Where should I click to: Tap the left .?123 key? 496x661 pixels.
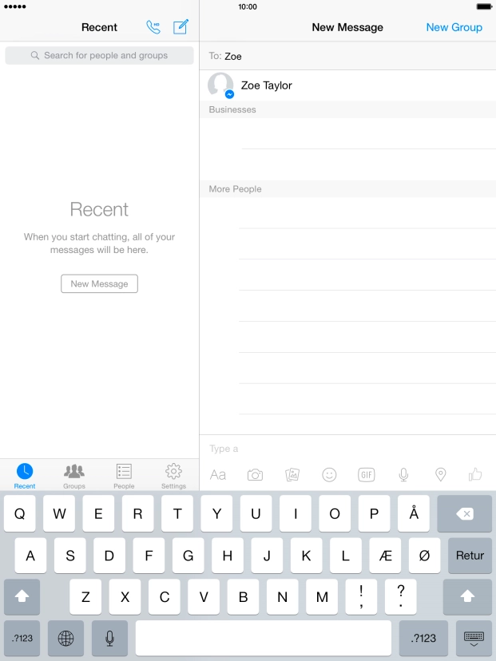pyautogui.click(x=22, y=638)
